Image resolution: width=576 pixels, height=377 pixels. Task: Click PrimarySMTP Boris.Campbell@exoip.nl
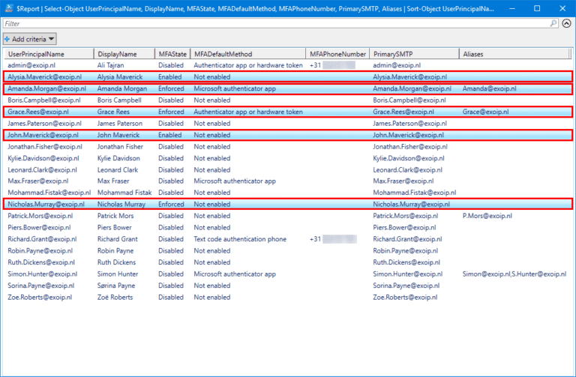(x=409, y=100)
